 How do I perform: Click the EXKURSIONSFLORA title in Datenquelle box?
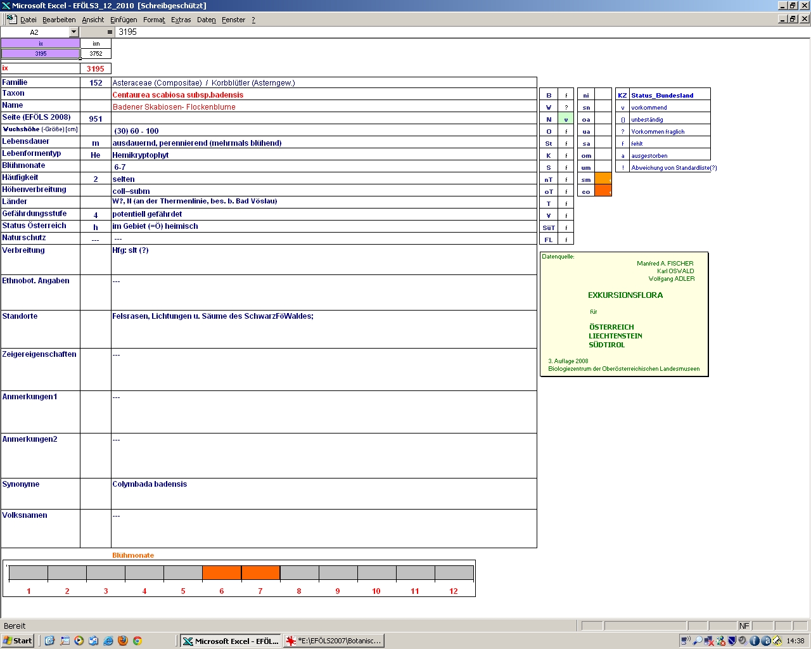(x=625, y=295)
